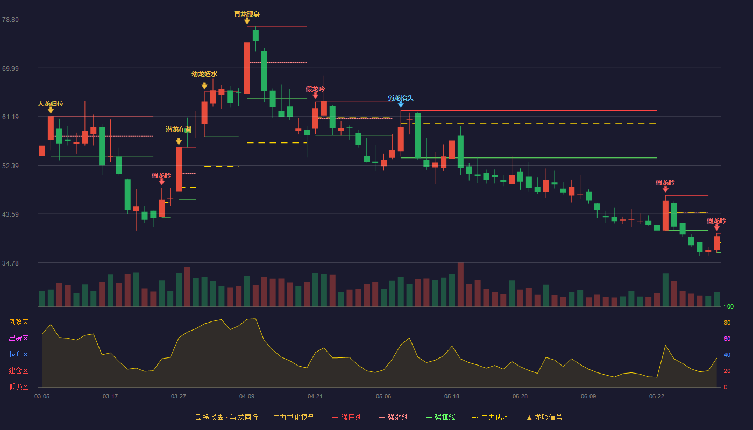Screen dimensions: 753x430
Task: Click the 潜龙在渊 signal arrow
Action: coord(179,141)
